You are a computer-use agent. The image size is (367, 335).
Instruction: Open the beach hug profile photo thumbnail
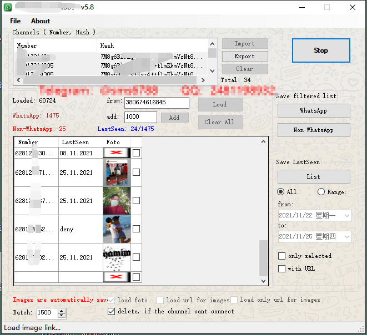click(x=117, y=229)
